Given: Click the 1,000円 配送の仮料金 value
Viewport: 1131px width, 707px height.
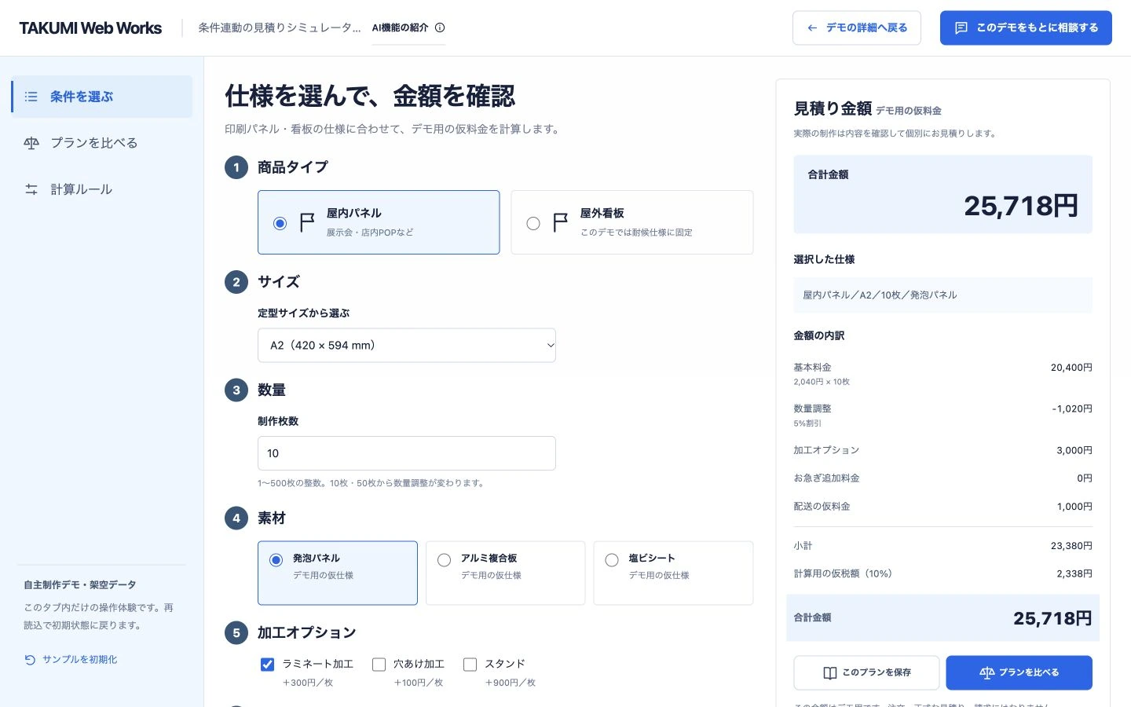Looking at the screenshot, I should (1074, 507).
